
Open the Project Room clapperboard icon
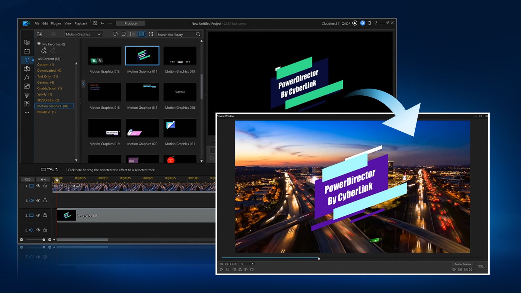(x=27, y=51)
